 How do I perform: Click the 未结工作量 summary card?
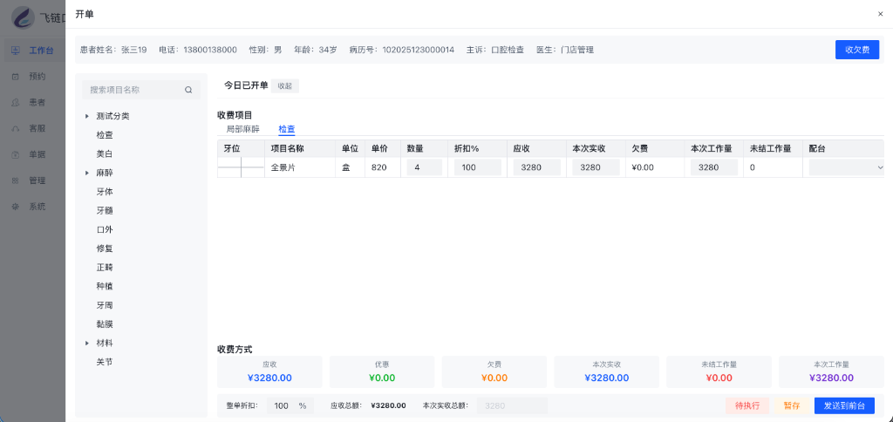tap(719, 372)
